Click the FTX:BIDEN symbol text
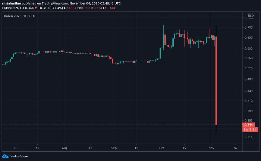This screenshot has width=261, height=161. (x=10, y=8)
